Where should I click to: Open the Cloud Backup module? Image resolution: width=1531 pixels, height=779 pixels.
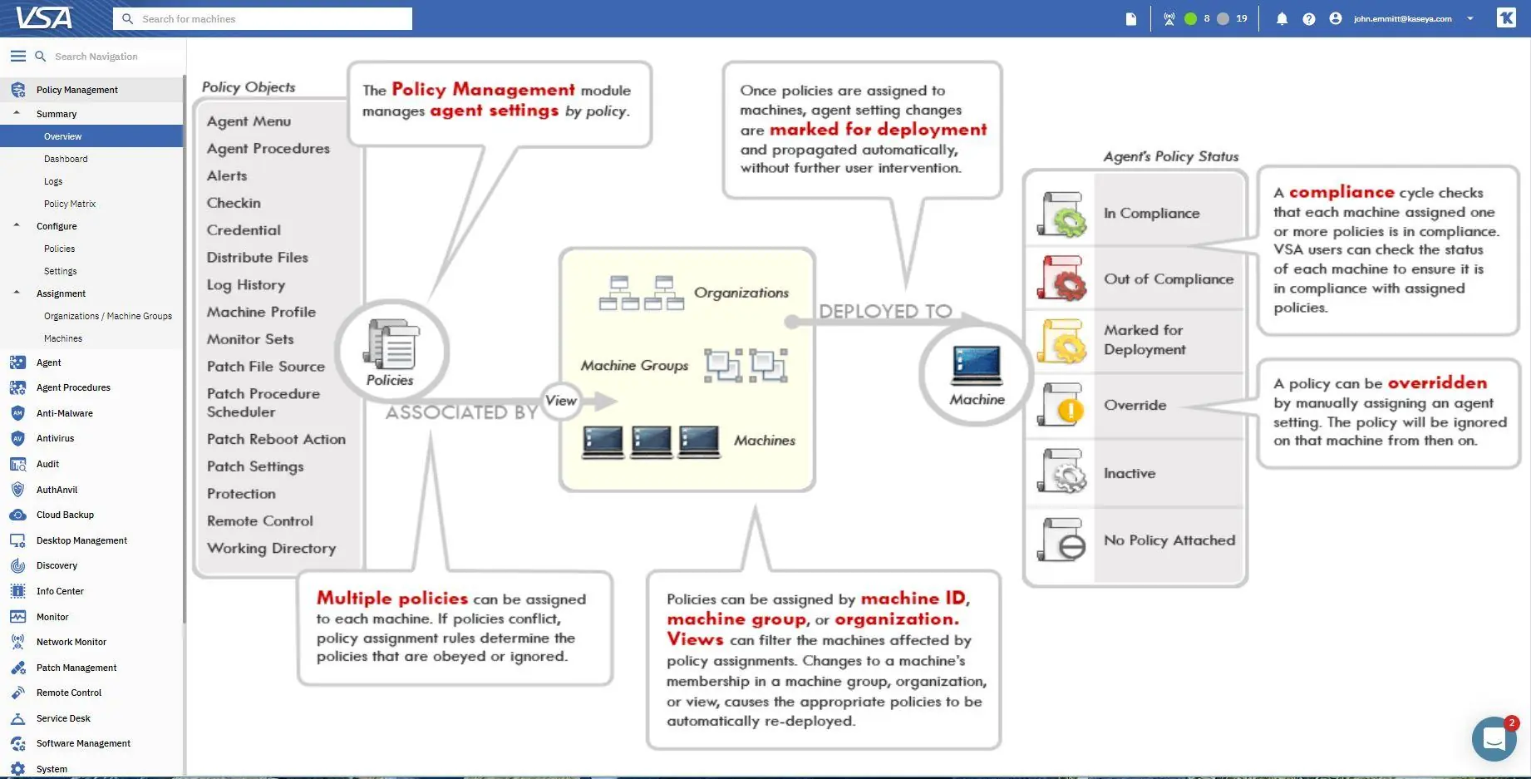coord(65,515)
